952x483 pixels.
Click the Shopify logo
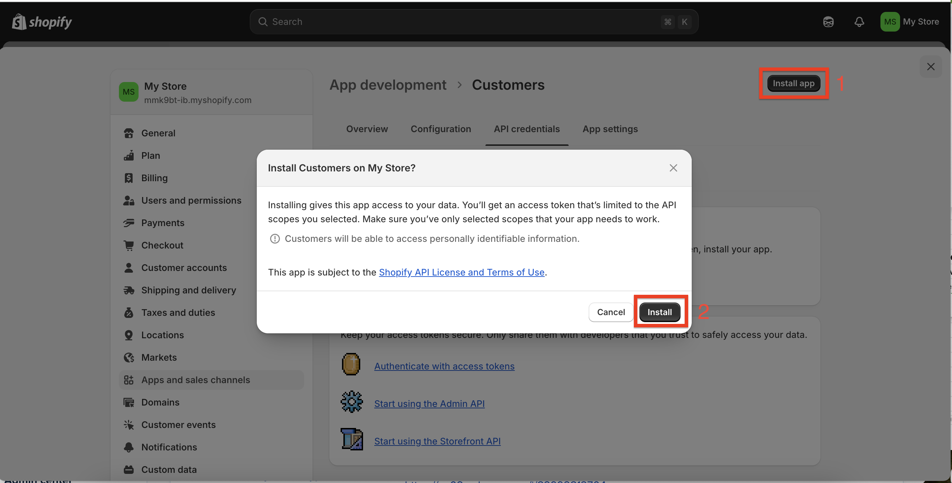(42, 22)
